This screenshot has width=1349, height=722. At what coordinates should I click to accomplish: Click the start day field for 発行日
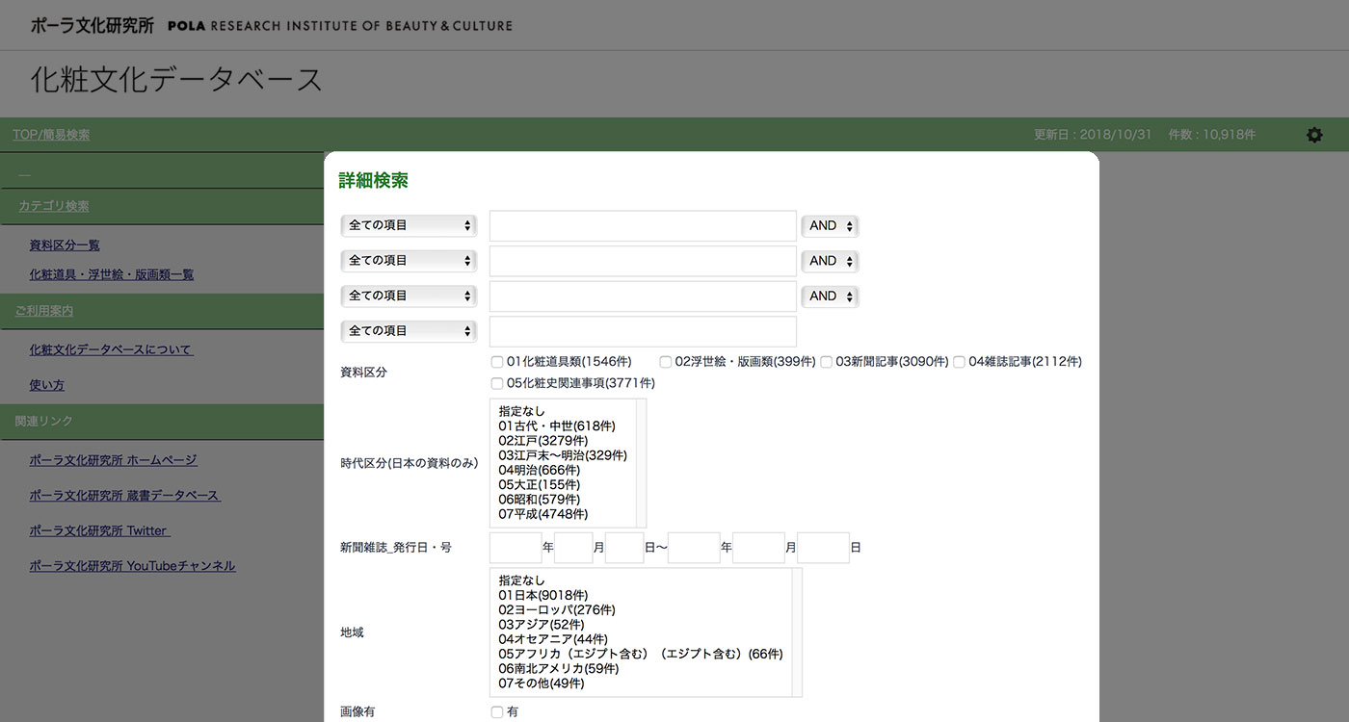tap(624, 548)
